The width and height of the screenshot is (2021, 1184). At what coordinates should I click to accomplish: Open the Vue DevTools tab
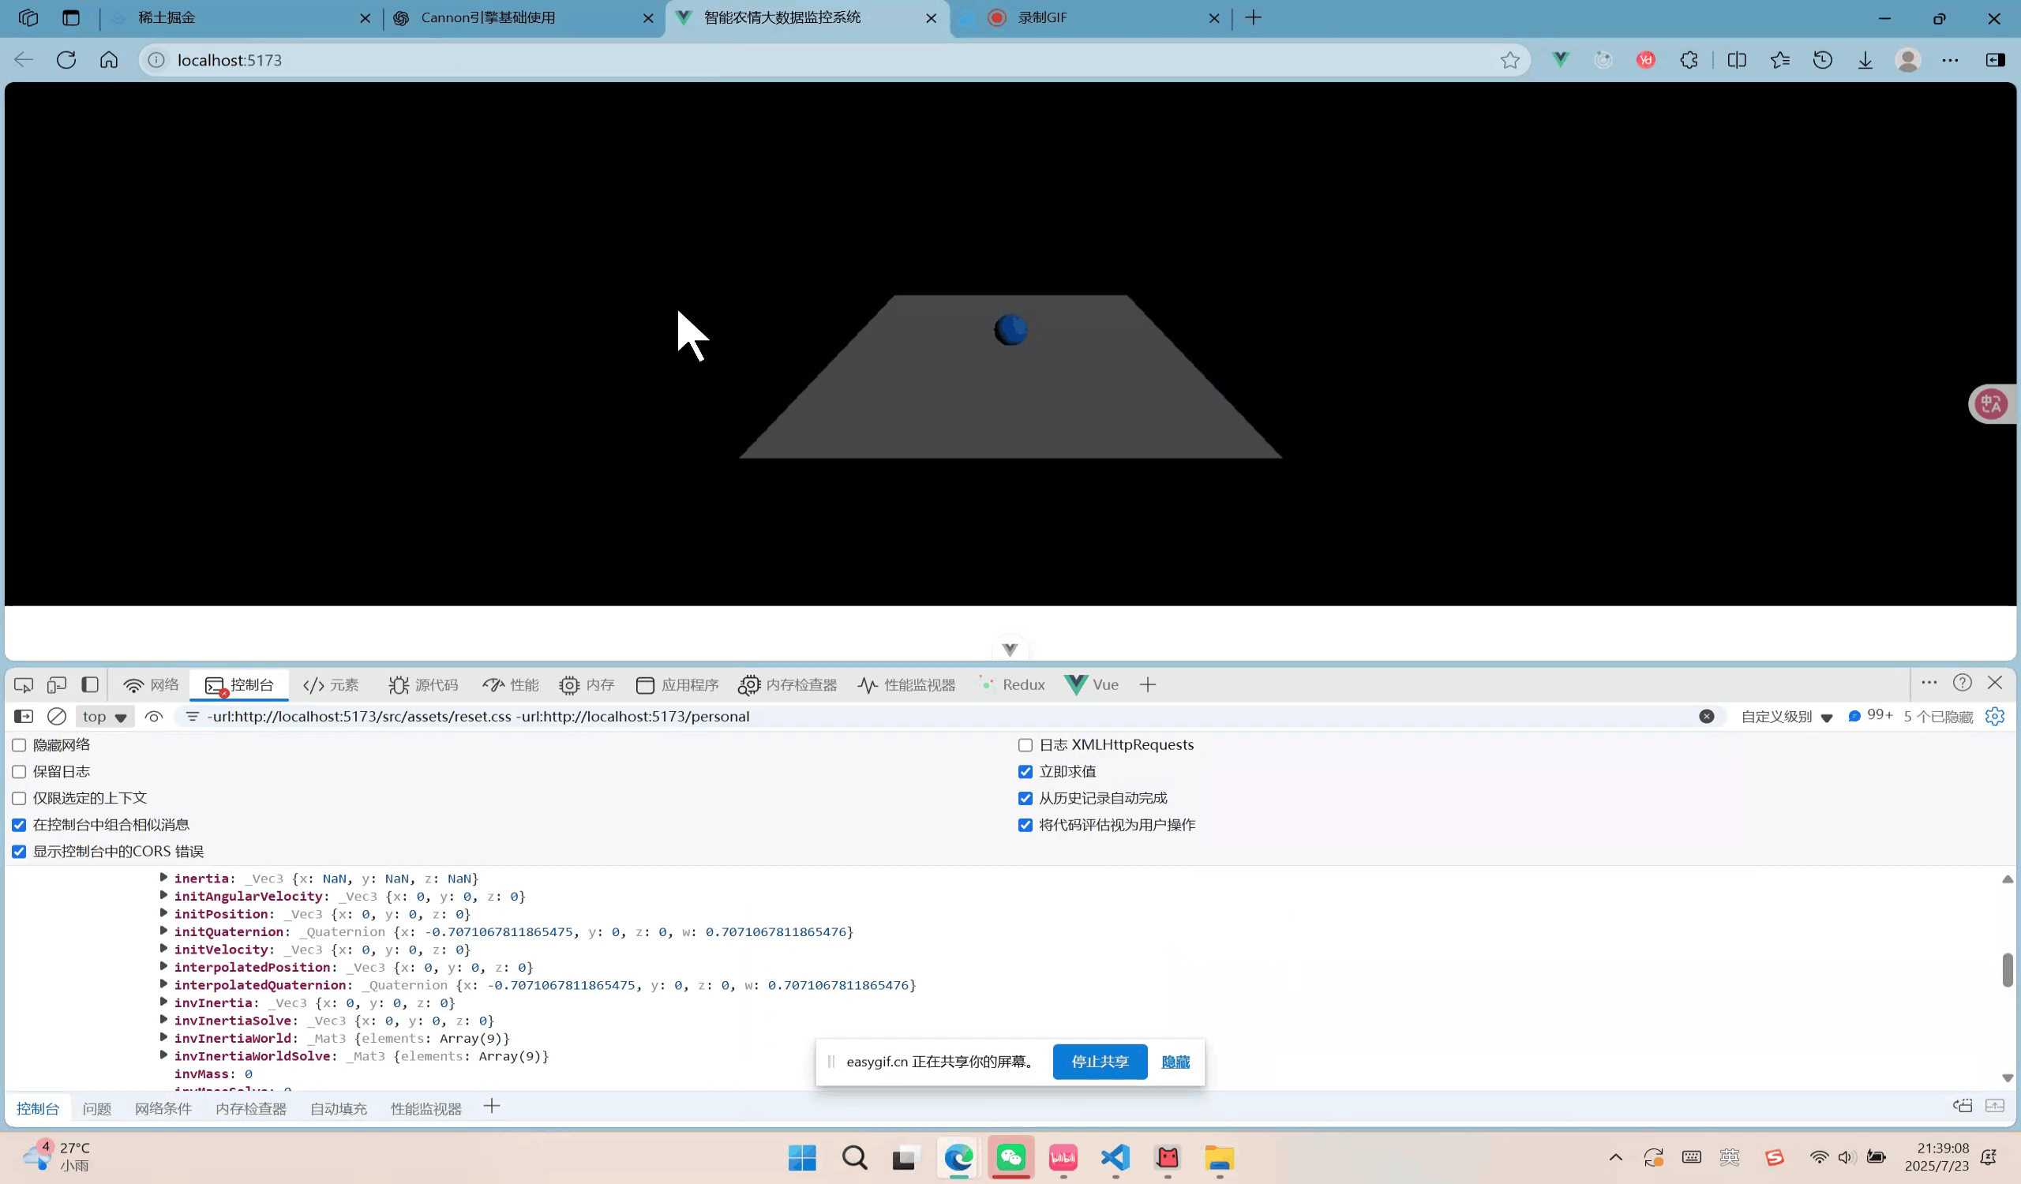pyautogui.click(x=1092, y=685)
